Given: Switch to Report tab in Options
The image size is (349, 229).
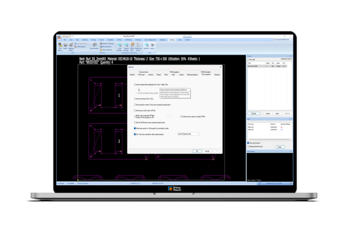Looking at the screenshot, I should pos(158,75).
